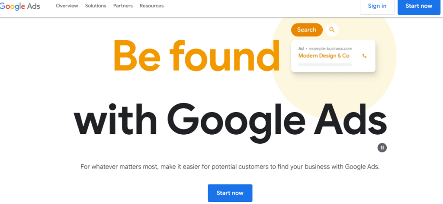Click the orange magnifying glass icon
Screen dimensions: 443x204
pyautogui.click(x=332, y=30)
